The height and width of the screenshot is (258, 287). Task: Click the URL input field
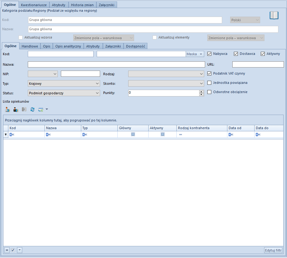coord(258,64)
